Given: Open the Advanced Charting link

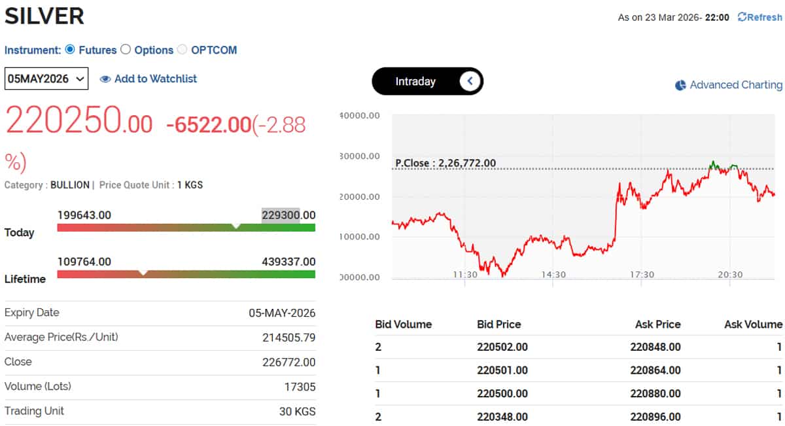Looking at the screenshot, I should pos(736,85).
